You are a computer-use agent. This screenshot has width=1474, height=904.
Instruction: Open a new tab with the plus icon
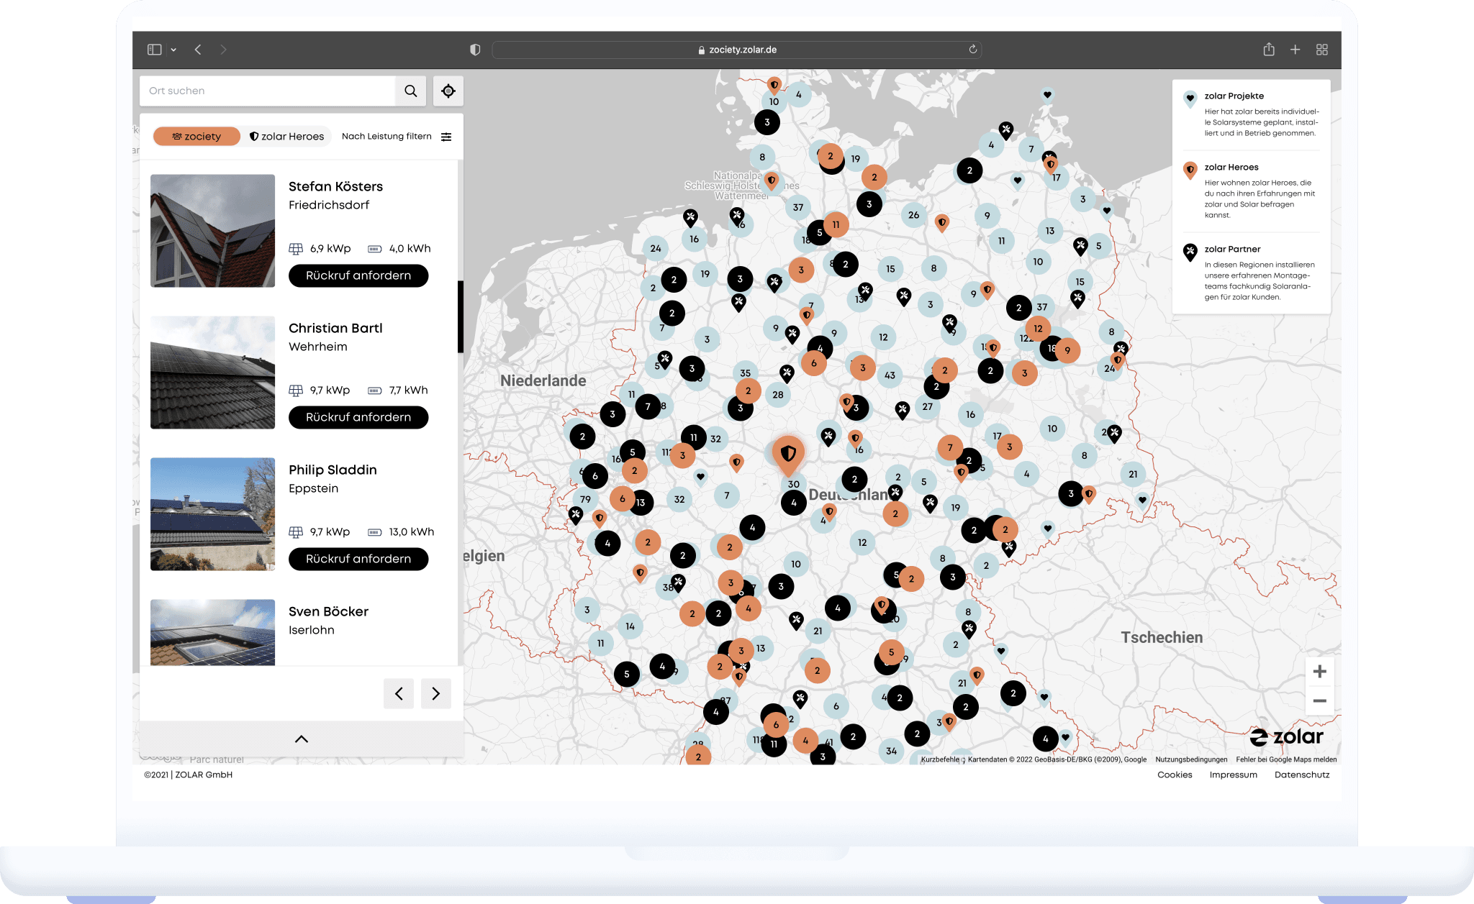coord(1295,50)
